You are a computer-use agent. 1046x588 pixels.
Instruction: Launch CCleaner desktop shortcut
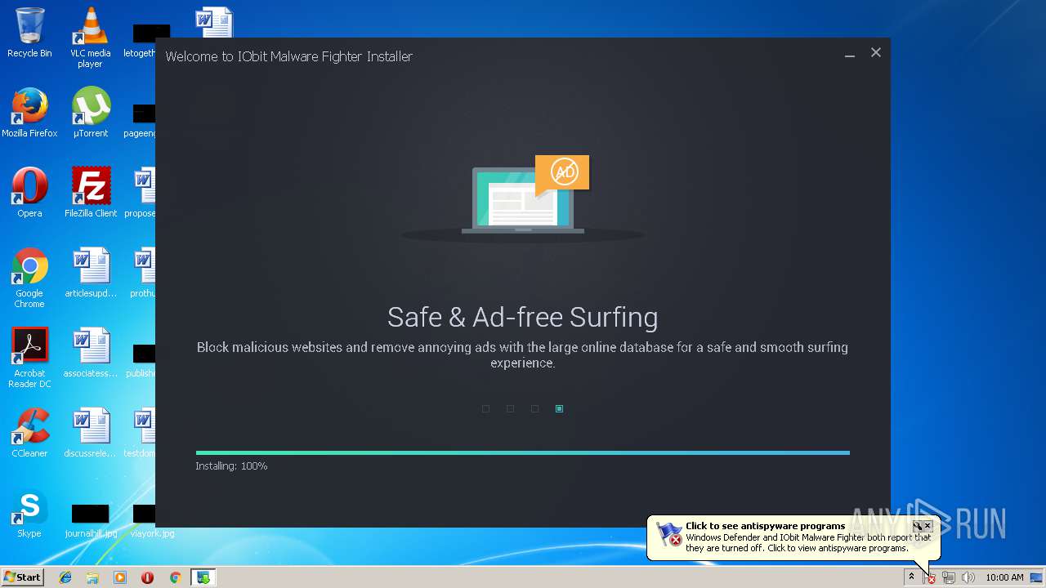click(29, 433)
